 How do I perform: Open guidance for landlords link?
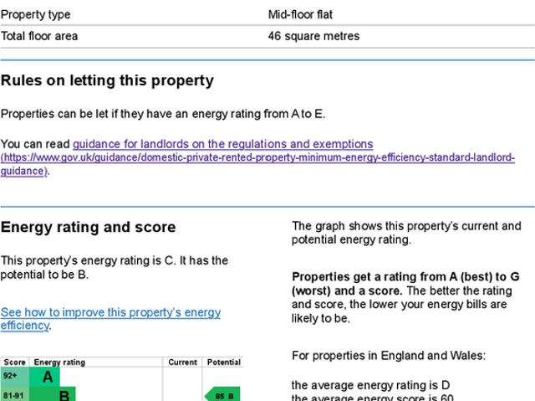pos(222,144)
